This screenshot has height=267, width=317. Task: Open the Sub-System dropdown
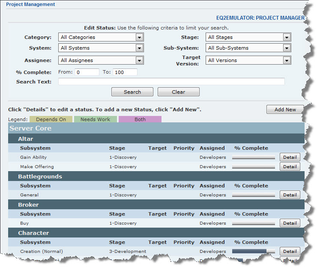tap(248, 48)
